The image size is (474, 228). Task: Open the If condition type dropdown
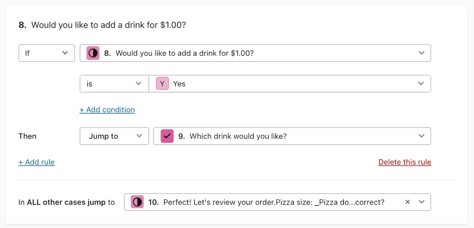(47, 53)
